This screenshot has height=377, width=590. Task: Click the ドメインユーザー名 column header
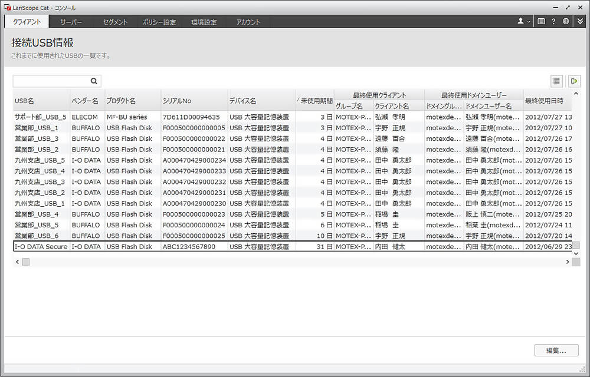[493, 106]
